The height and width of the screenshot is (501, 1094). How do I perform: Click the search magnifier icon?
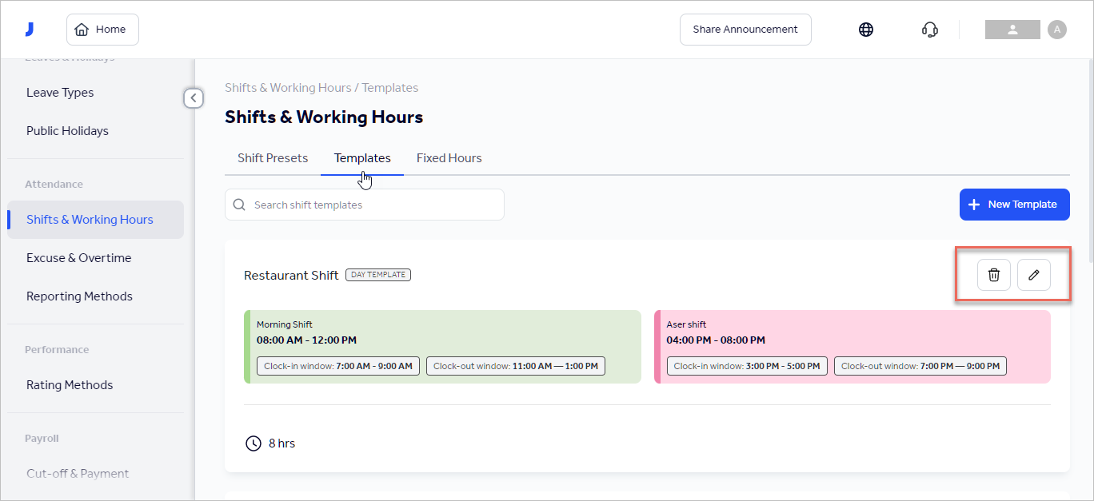coord(239,205)
